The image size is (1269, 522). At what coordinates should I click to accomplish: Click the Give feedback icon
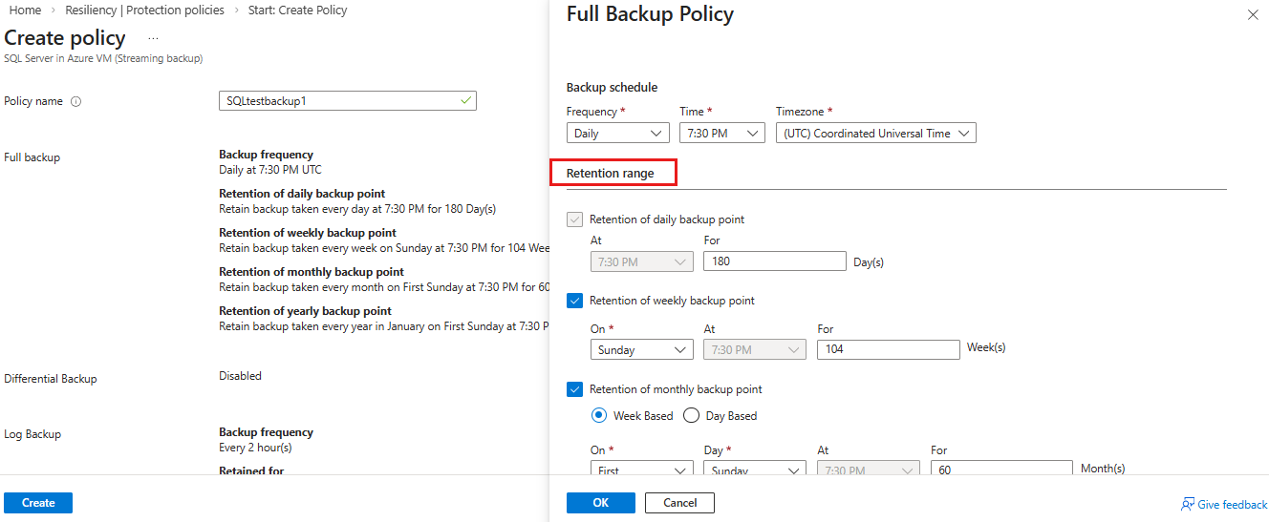tap(1188, 504)
